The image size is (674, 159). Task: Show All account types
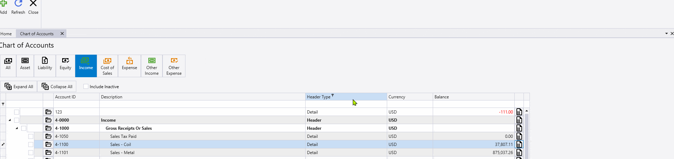8,66
